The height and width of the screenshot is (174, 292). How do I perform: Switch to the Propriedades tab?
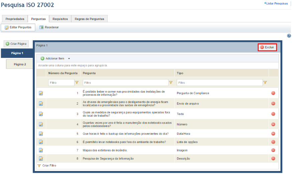click(15, 19)
